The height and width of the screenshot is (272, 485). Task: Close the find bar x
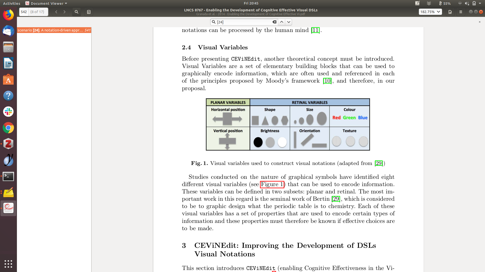tap(479, 22)
